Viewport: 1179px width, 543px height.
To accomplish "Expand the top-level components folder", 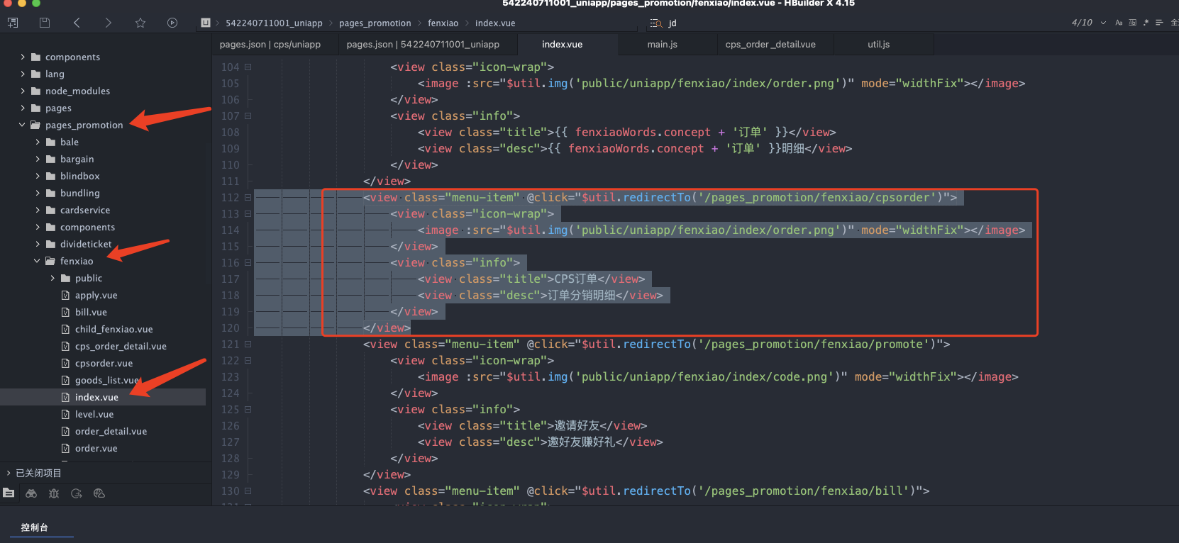I will pyautogui.click(x=23, y=57).
